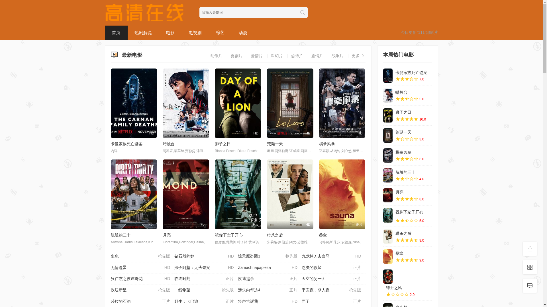Open the Dirty Thirty poster

[134, 194]
